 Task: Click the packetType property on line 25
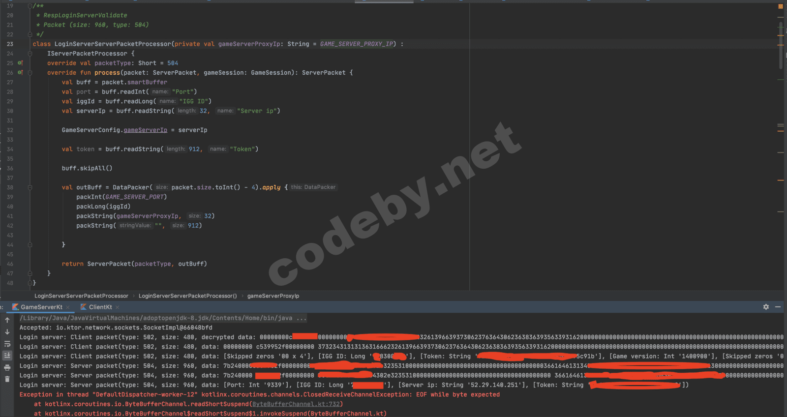(x=113, y=63)
